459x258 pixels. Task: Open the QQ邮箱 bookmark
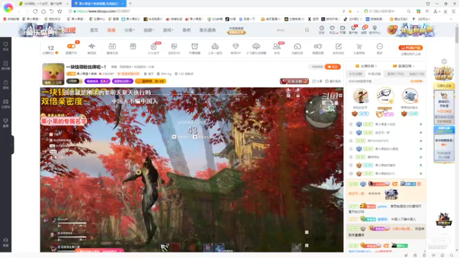coord(215,19)
